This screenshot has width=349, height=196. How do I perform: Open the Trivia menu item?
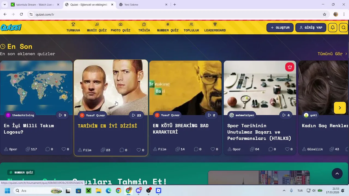(x=144, y=27)
